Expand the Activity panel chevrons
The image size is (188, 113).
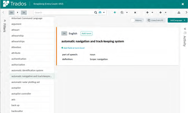click(185, 29)
